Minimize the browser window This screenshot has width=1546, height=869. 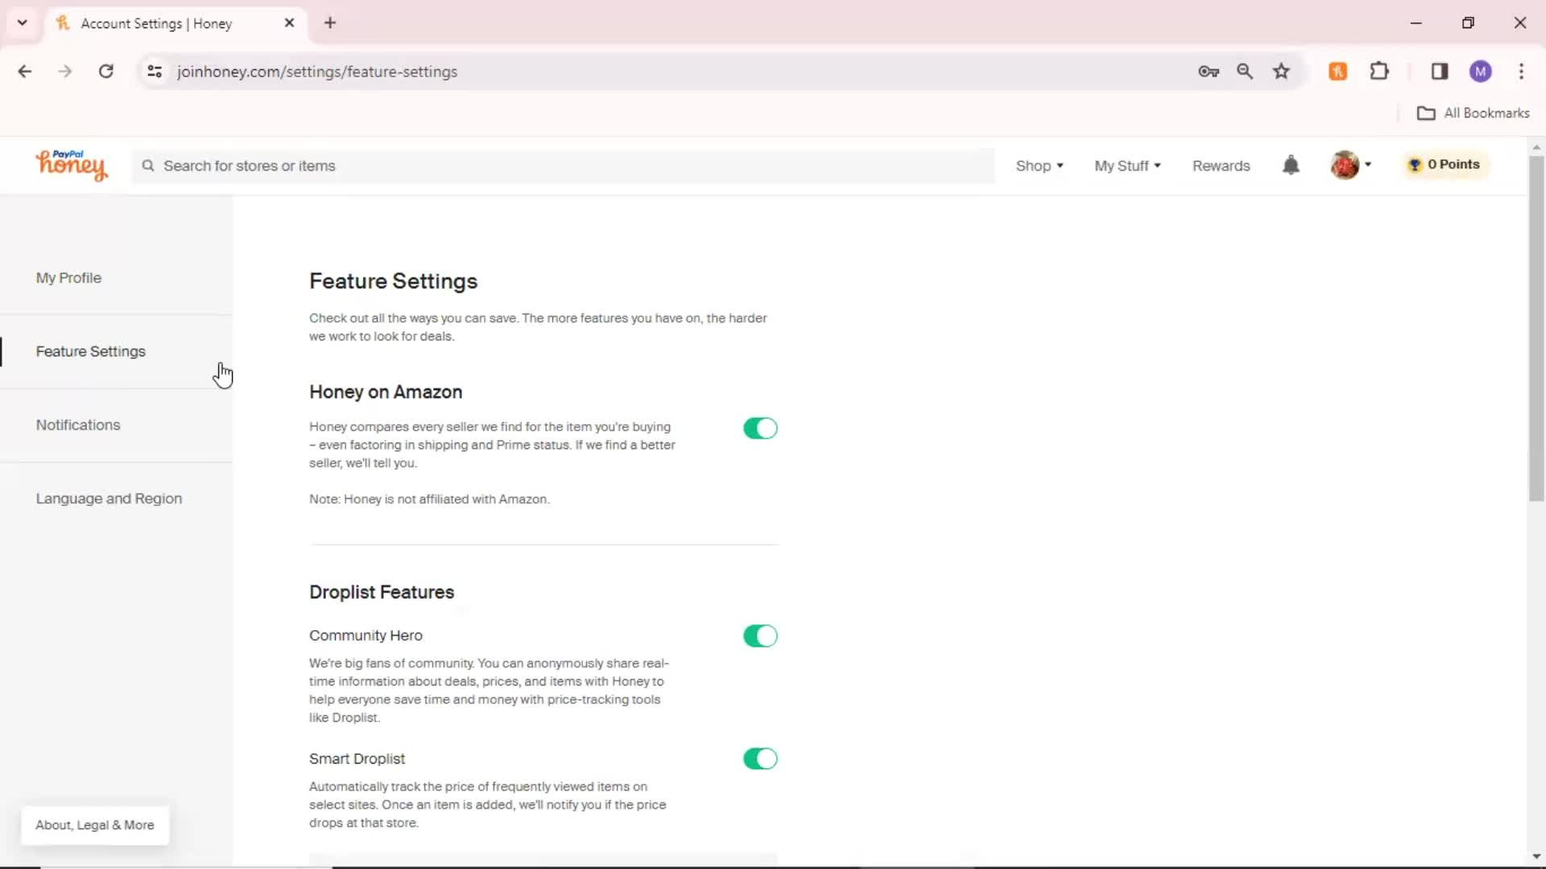(1416, 23)
